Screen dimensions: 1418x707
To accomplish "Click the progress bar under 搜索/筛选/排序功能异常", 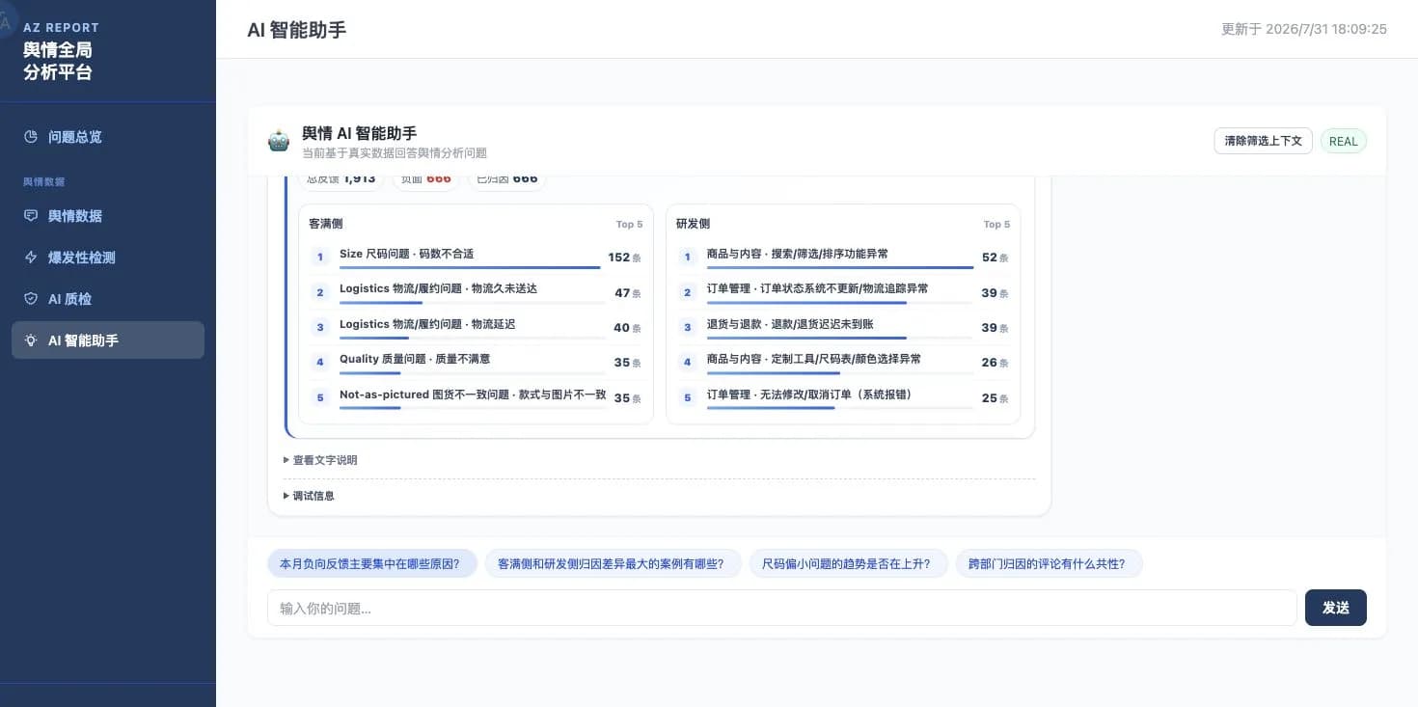I will point(840,267).
